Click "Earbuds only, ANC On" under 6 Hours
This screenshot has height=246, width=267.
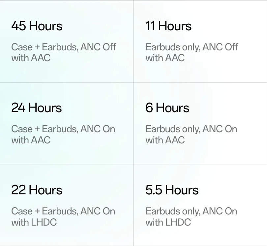click(191, 129)
